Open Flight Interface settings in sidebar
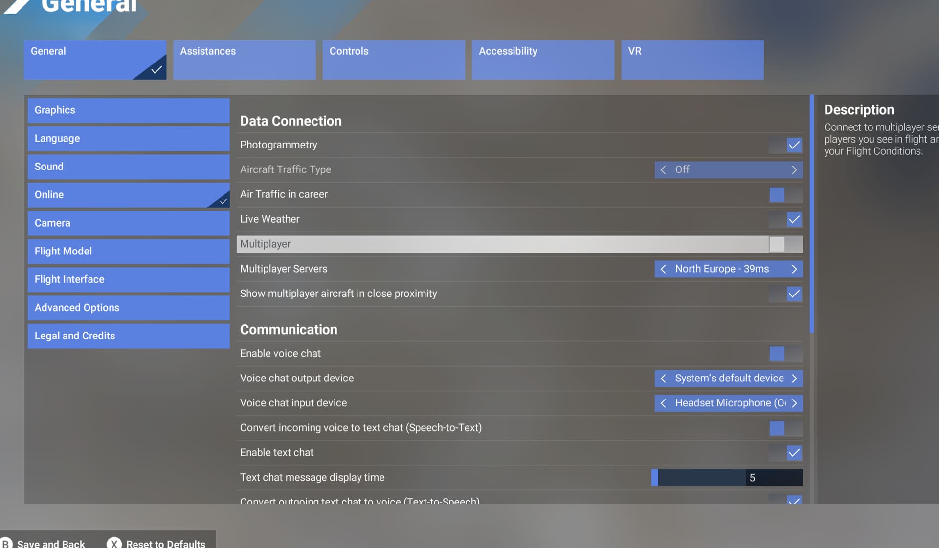Image resolution: width=939 pixels, height=548 pixels. (x=129, y=280)
